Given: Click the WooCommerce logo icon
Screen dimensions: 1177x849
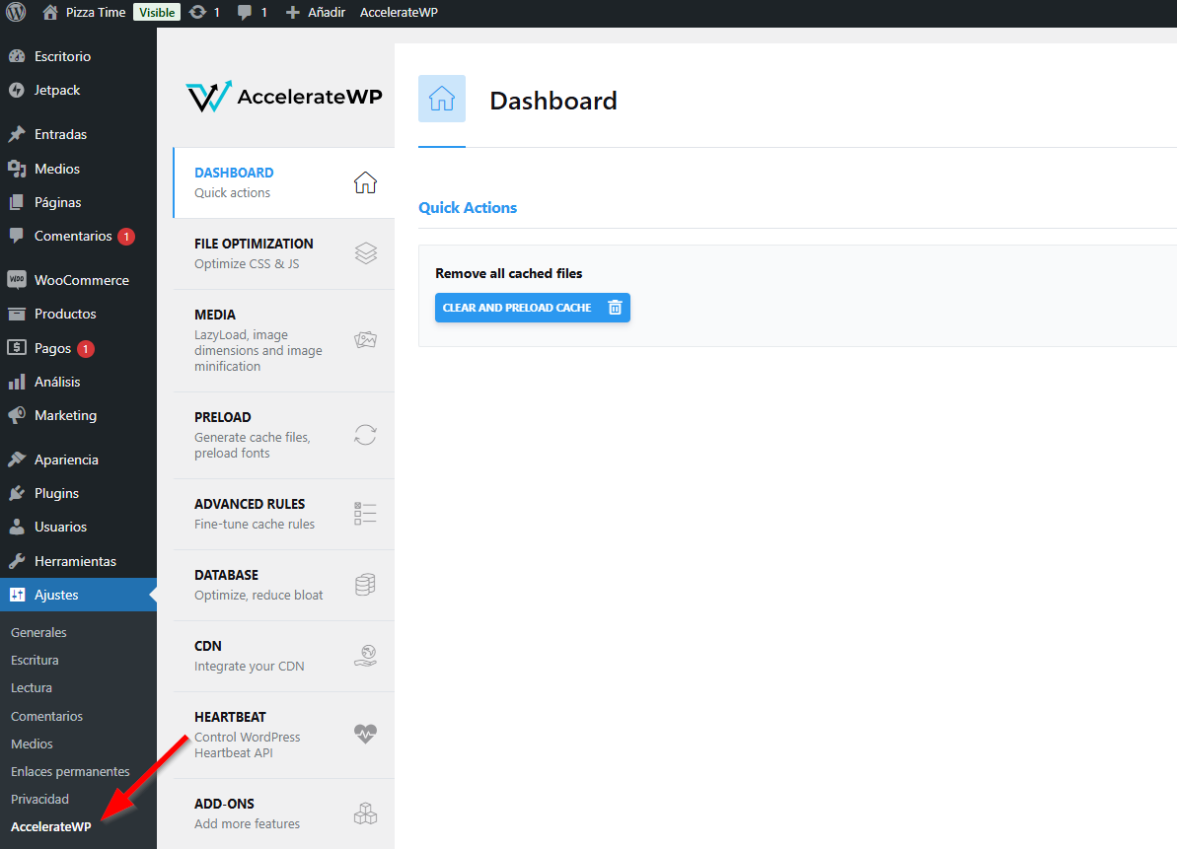Looking at the screenshot, I should [x=17, y=280].
